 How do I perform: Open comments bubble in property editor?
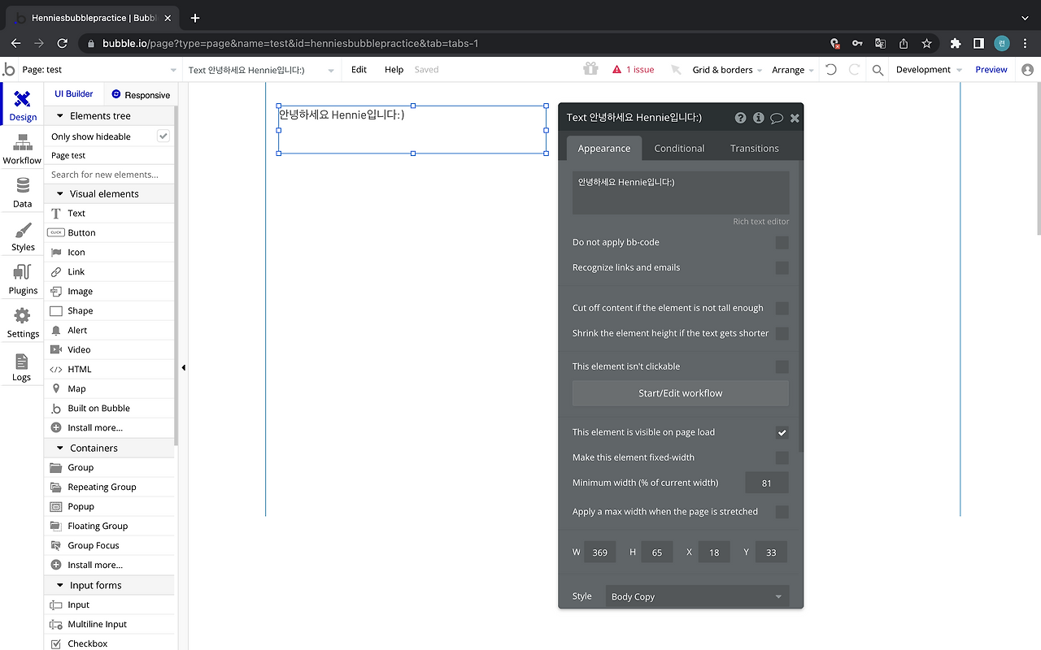point(777,118)
